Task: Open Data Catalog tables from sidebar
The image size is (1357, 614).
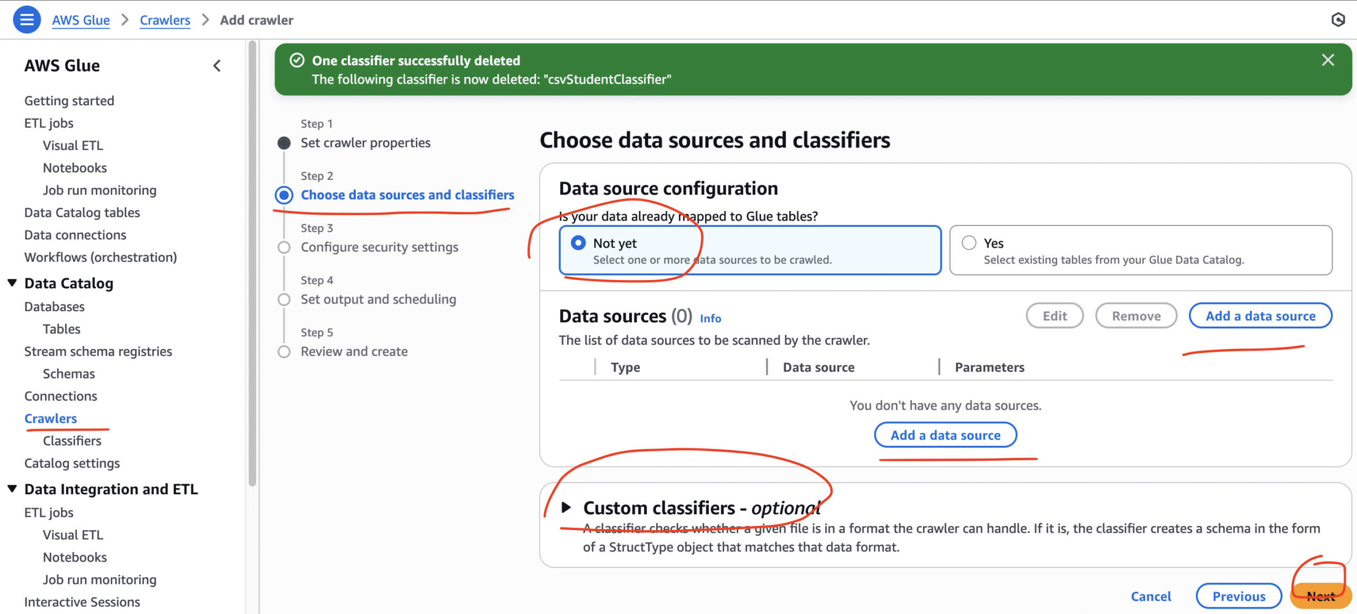Action: coord(82,212)
